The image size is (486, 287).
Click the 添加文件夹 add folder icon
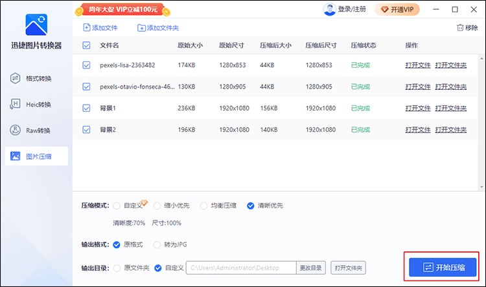click(142, 28)
